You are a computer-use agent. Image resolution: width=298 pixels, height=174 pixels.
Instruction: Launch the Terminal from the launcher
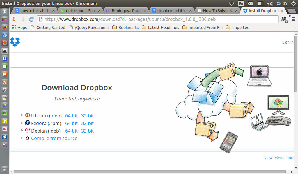[x=4, y=51]
